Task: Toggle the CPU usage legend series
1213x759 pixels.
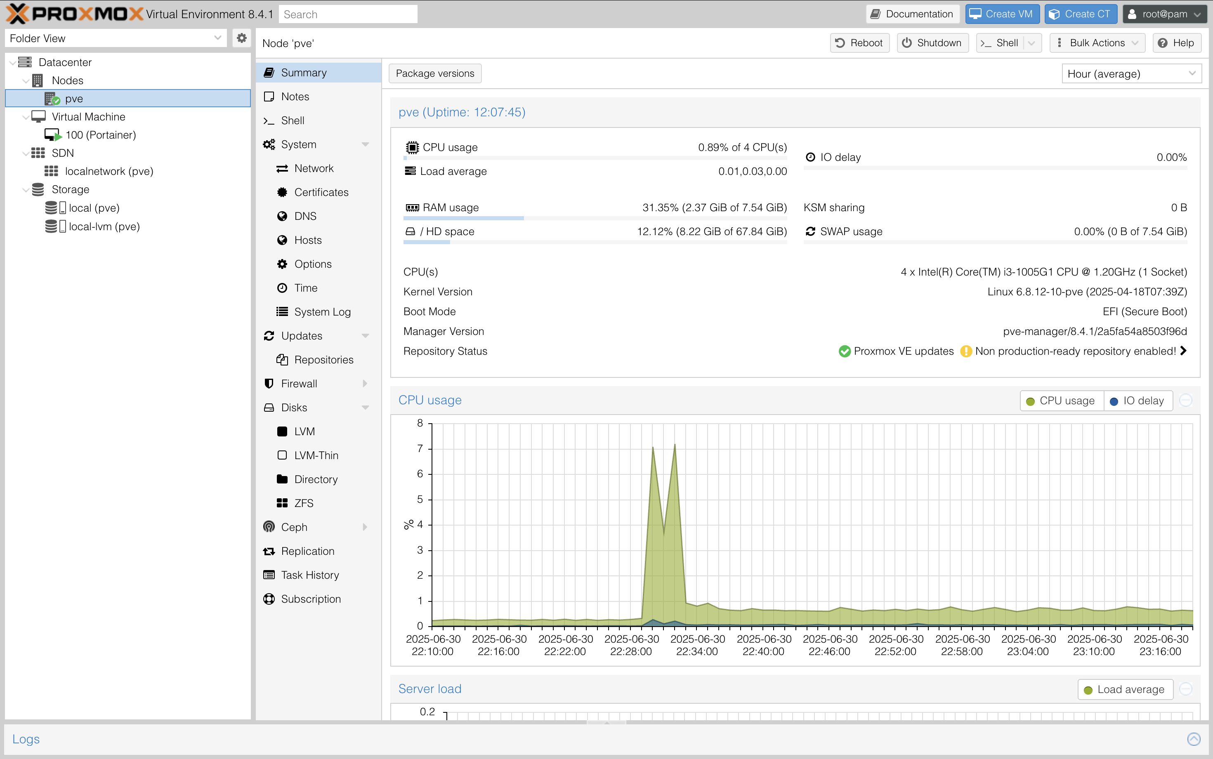Action: pyautogui.click(x=1061, y=401)
